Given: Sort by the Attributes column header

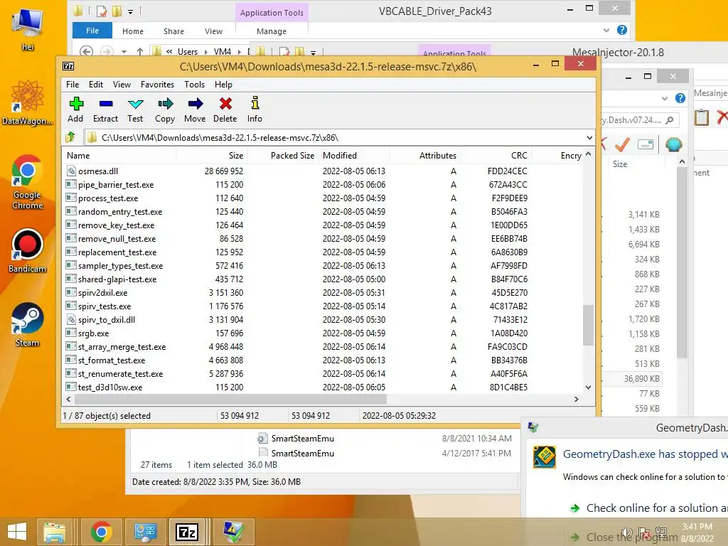Looking at the screenshot, I should pyautogui.click(x=424, y=156).
